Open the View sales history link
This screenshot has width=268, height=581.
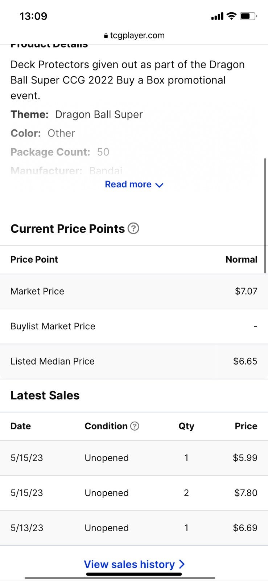point(129,564)
